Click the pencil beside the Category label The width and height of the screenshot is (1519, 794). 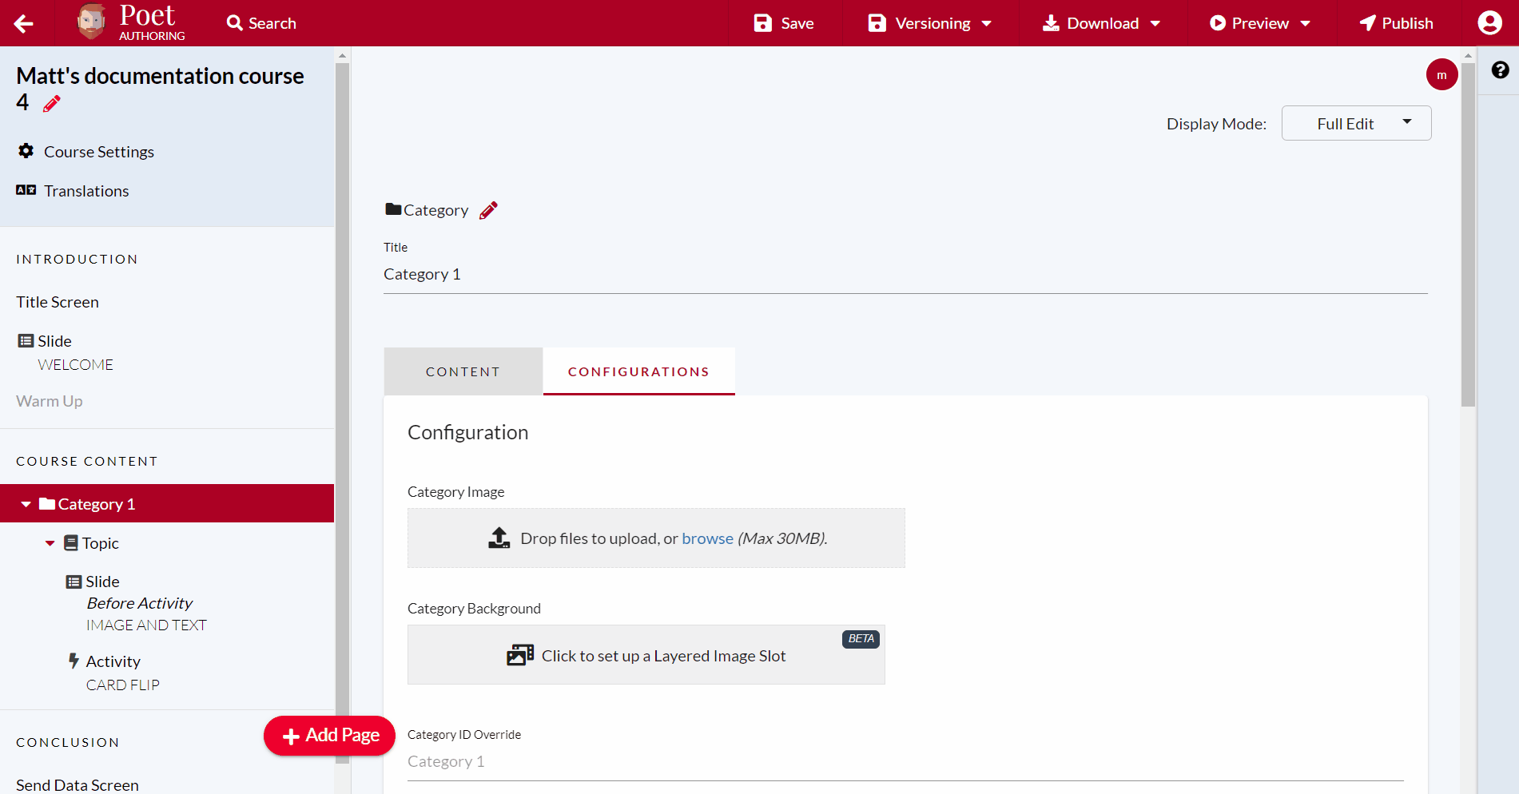pyautogui.click(x=488, y=209)
